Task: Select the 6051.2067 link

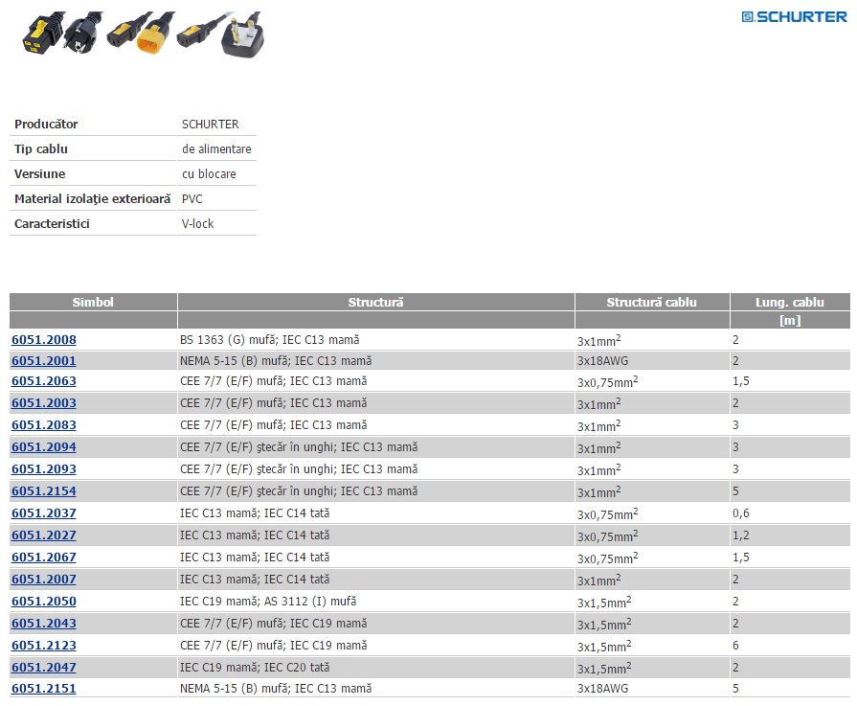Action: pos(44,558)
